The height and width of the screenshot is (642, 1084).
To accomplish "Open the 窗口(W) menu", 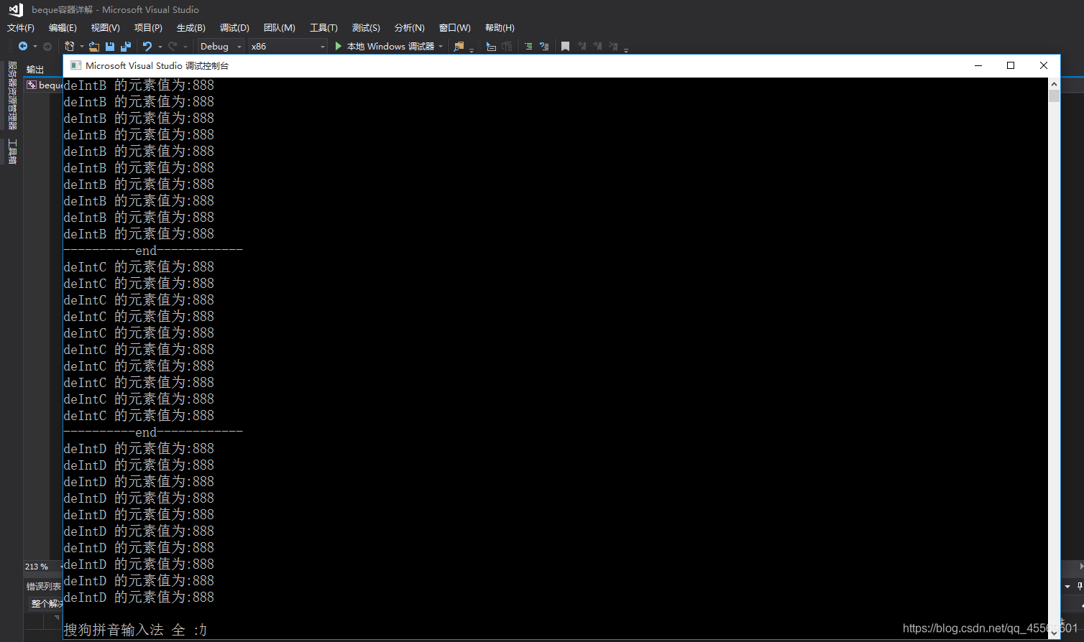I will [x=454, y=28].
